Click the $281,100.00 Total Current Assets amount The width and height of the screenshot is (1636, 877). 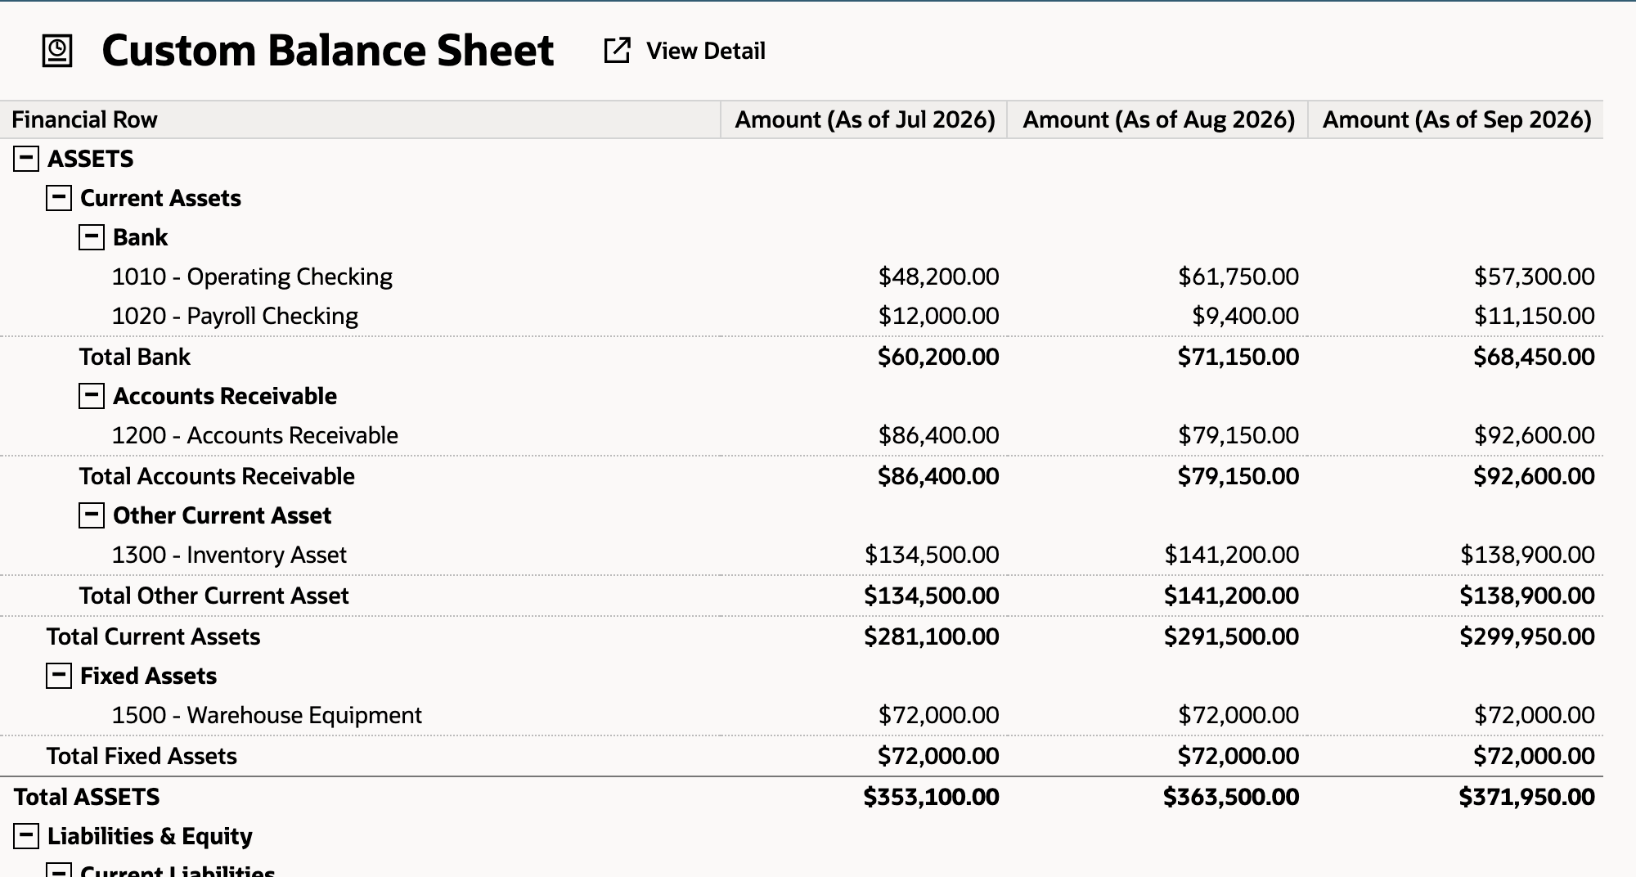point(932,636)
